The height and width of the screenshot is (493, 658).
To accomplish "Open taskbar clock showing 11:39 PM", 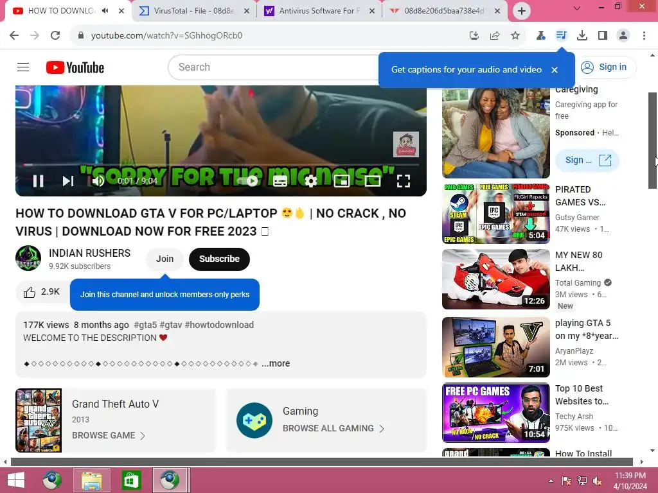I will tap(630, 481).
